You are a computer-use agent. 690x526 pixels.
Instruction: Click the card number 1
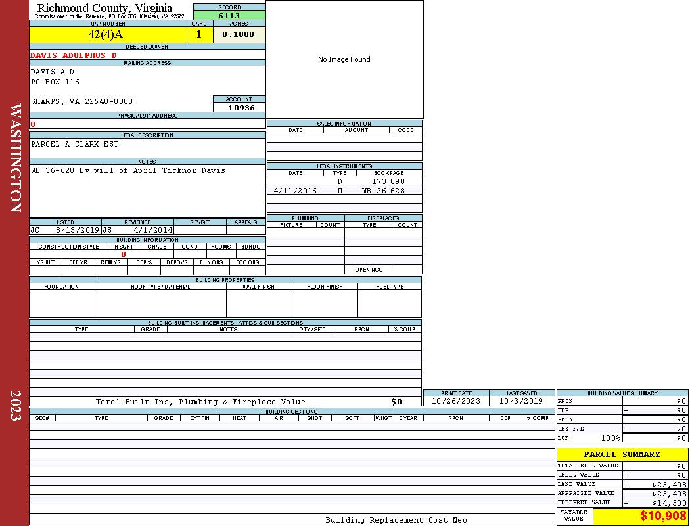(x=199, y=34)
